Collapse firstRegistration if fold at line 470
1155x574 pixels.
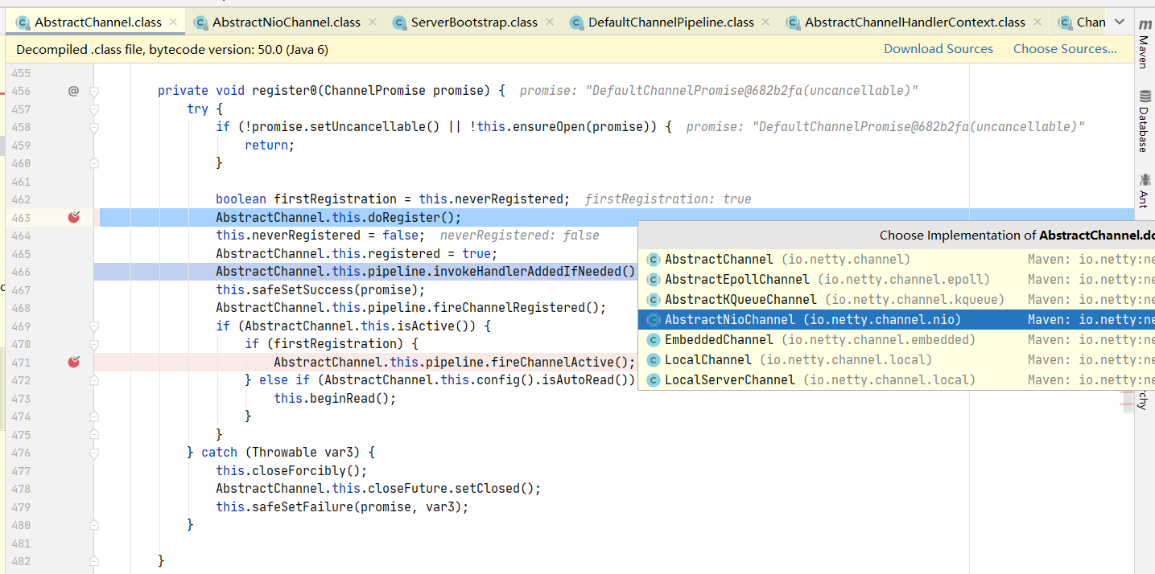tap(94, 344)
